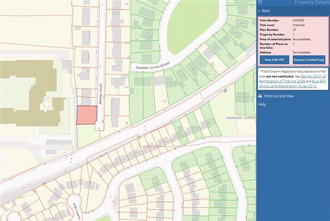Click the Back chevron arrow
Image resolution: width=330 pixels, height=221 pixels.
(259, 10)
